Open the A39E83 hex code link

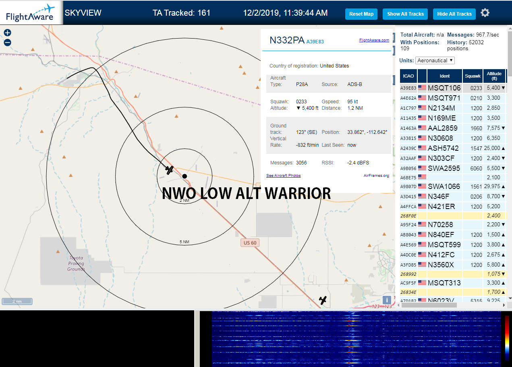tap(315, 41)
